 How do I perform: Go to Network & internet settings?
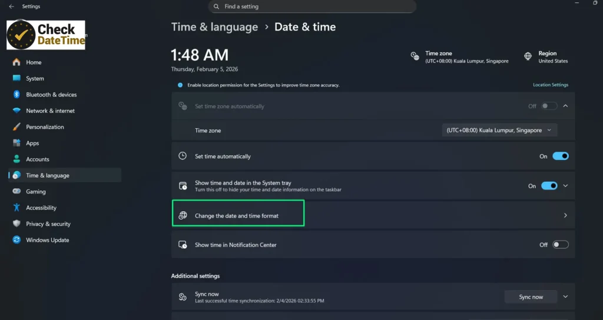pyautogui.click(x=65, y=111)
